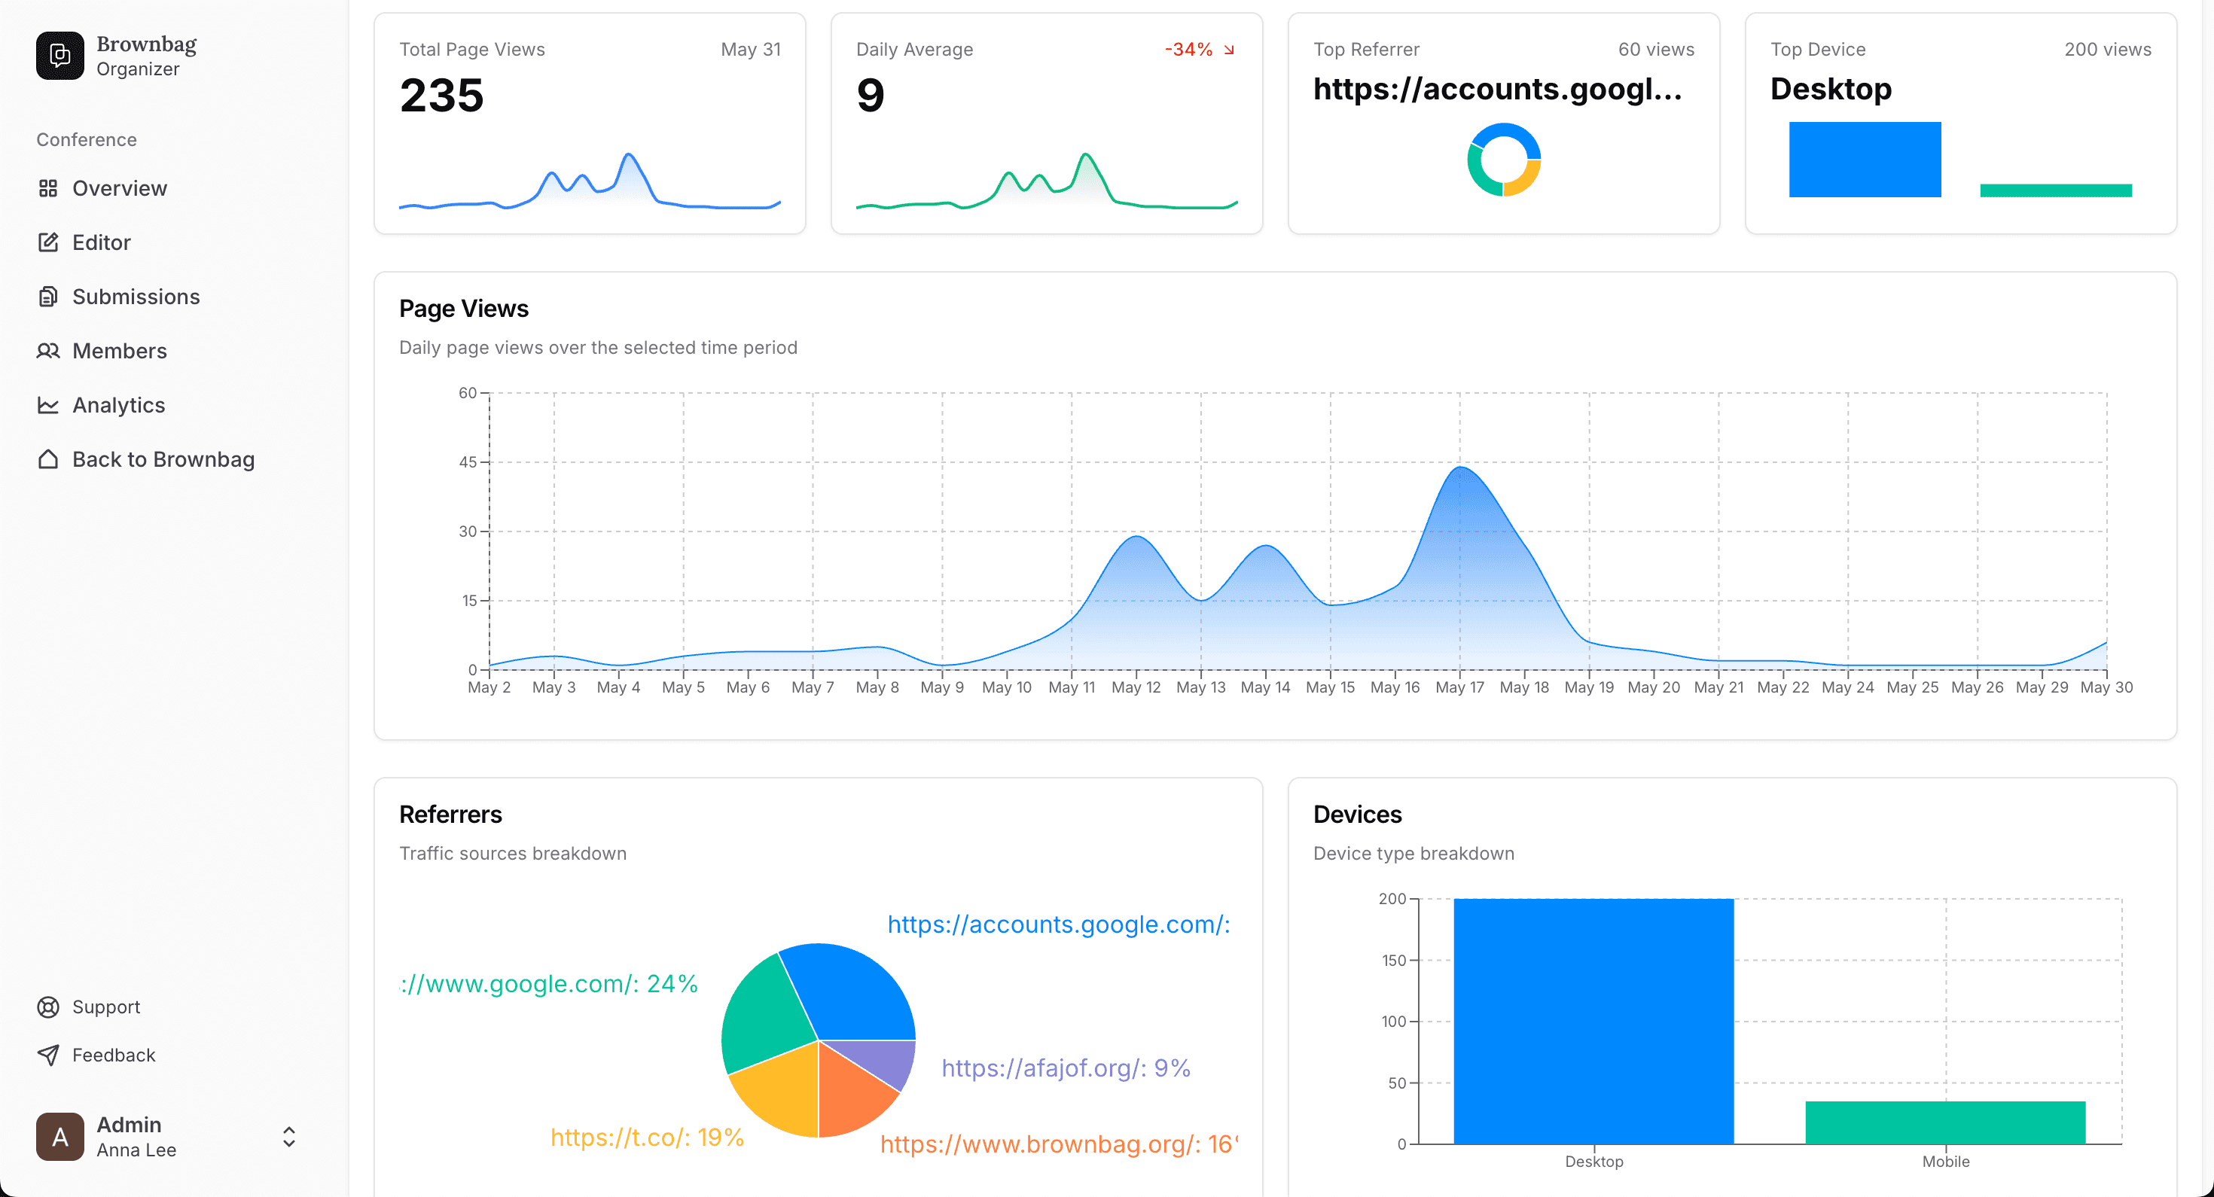
Task: Select Back to Brownbag in the sidebar
Action: click(x=163, y=459)
